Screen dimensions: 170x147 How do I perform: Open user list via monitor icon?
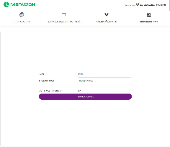64,15
